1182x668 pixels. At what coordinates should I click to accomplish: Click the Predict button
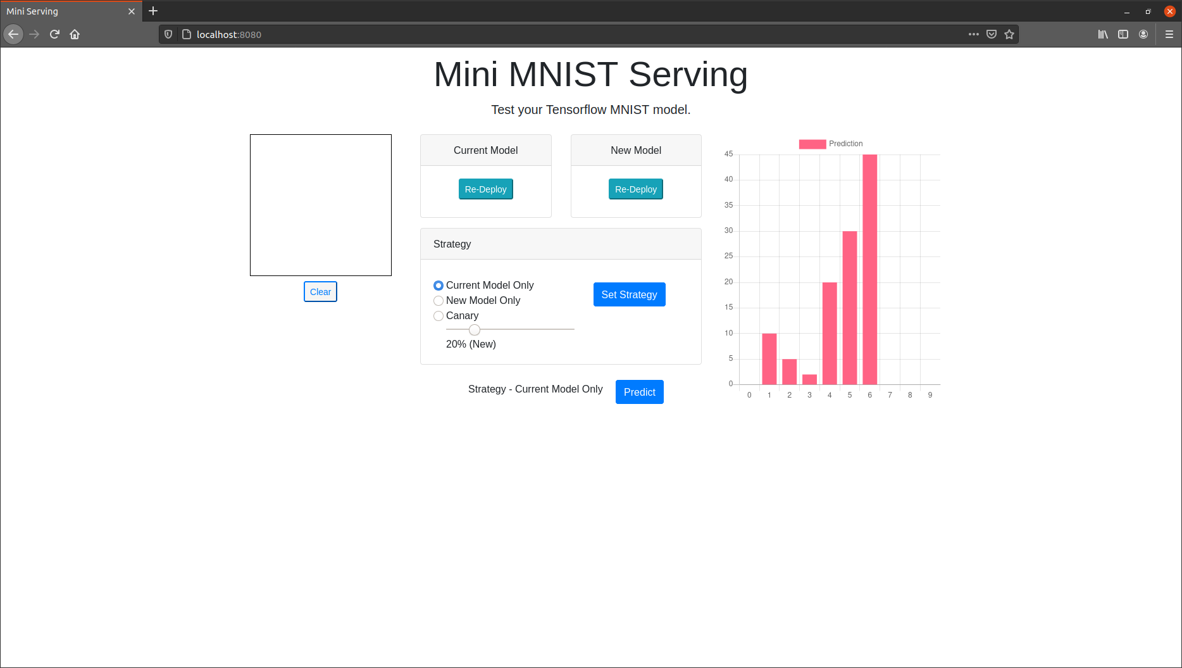pyautogui.click(x=639, y=392)
